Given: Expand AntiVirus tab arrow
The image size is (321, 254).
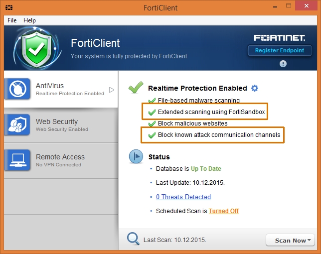Looking at the screenshot, I should click(x=112, y=90).
